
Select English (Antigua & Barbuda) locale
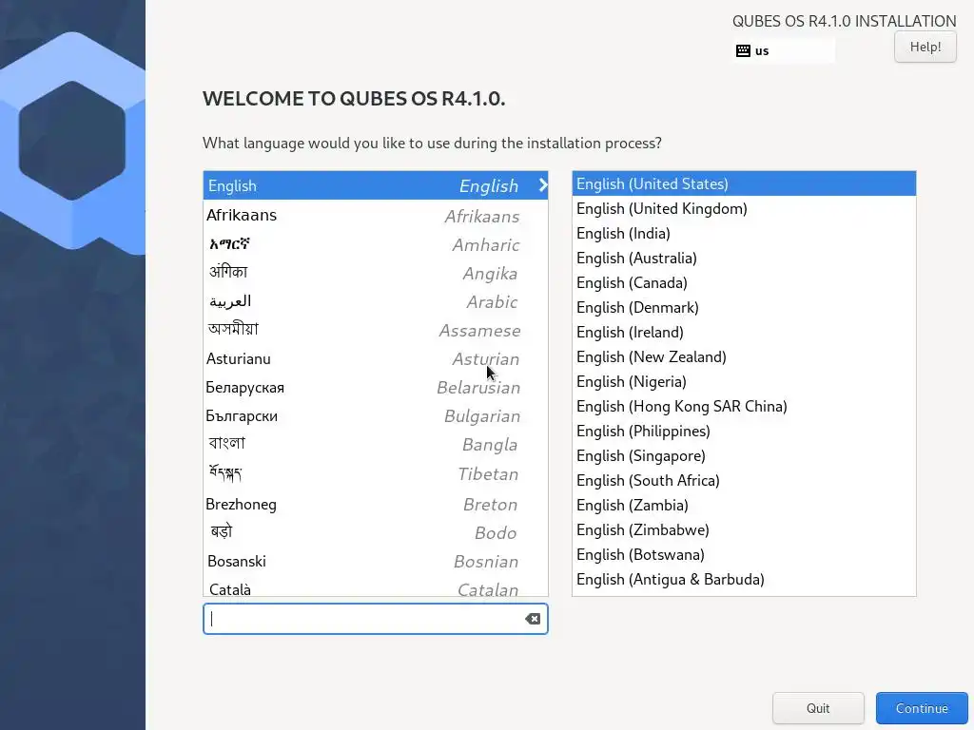[x=744, y=579]
